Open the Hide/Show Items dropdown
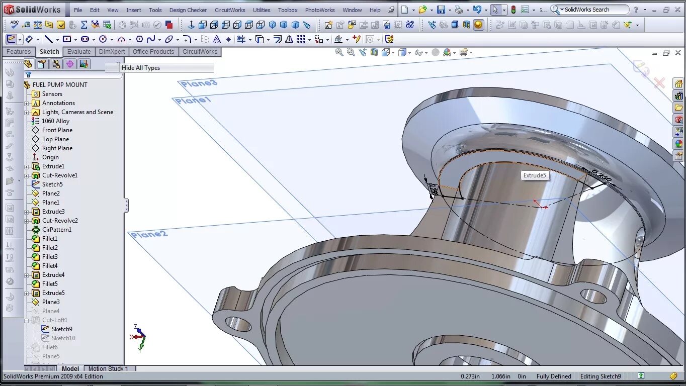The width and height of the screenshot is (686, 386). pyautogui.click(x=425, y=52)
